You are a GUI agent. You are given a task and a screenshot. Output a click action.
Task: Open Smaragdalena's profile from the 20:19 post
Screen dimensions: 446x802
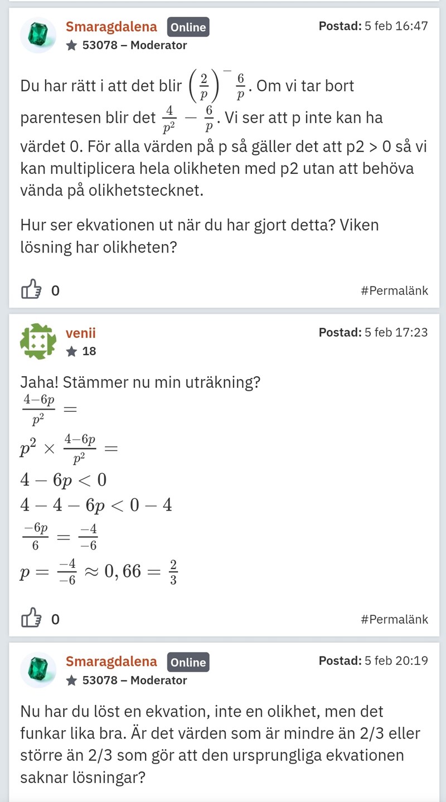[x=111, y=662]
